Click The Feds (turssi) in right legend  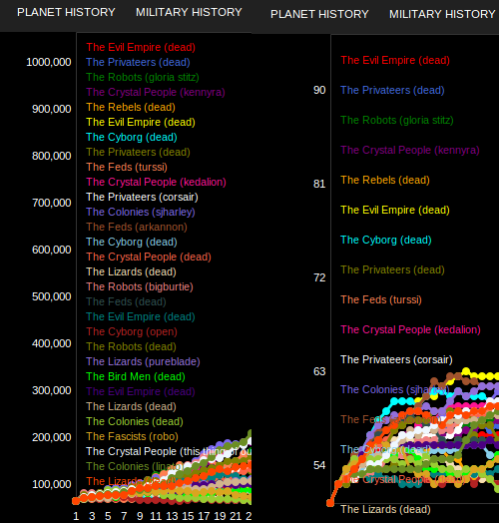(x=381, y=299)
